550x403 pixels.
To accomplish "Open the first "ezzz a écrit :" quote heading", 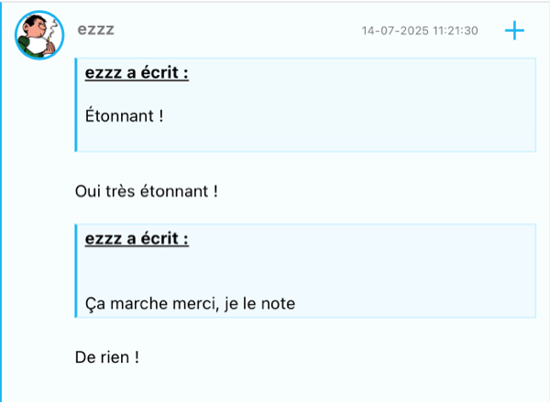I will pos(137,73).
